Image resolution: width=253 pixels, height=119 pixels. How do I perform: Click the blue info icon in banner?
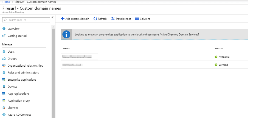(x=66, y=34)
